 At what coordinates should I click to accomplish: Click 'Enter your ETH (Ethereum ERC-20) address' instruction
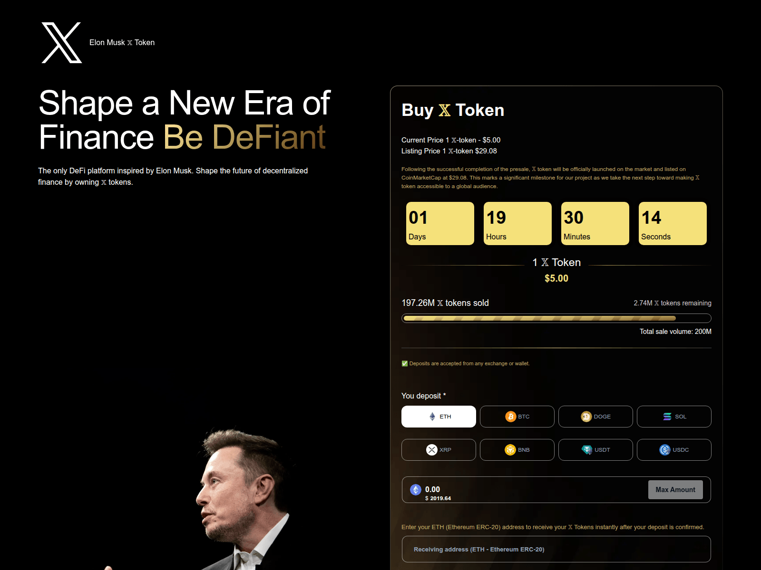click(x=553, y=527)
